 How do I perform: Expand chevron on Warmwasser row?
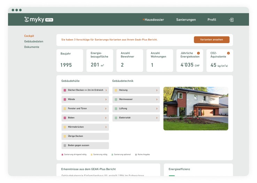[157, 100]
